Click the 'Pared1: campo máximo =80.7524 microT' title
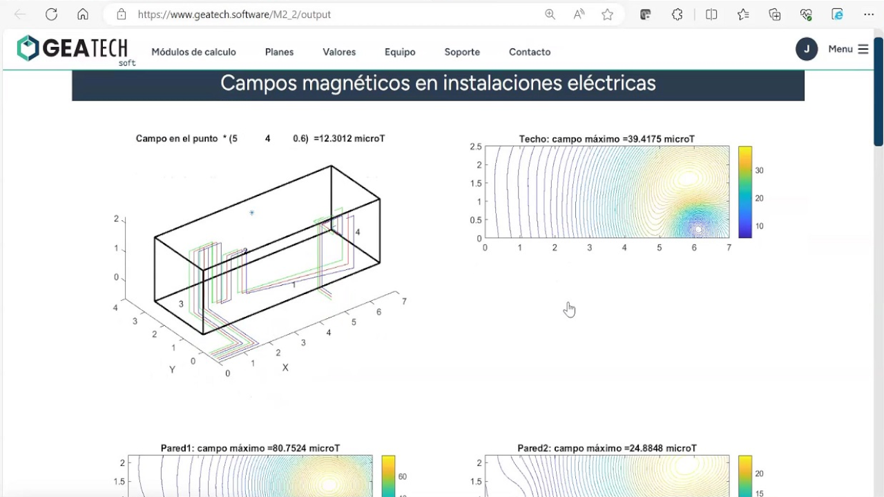Image resolution: width=884 pixels, height=497 pixels. tap(250, 448)
